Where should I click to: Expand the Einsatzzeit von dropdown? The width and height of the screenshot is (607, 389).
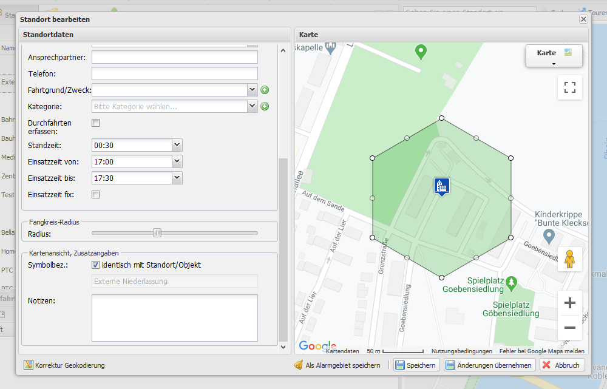177,162
